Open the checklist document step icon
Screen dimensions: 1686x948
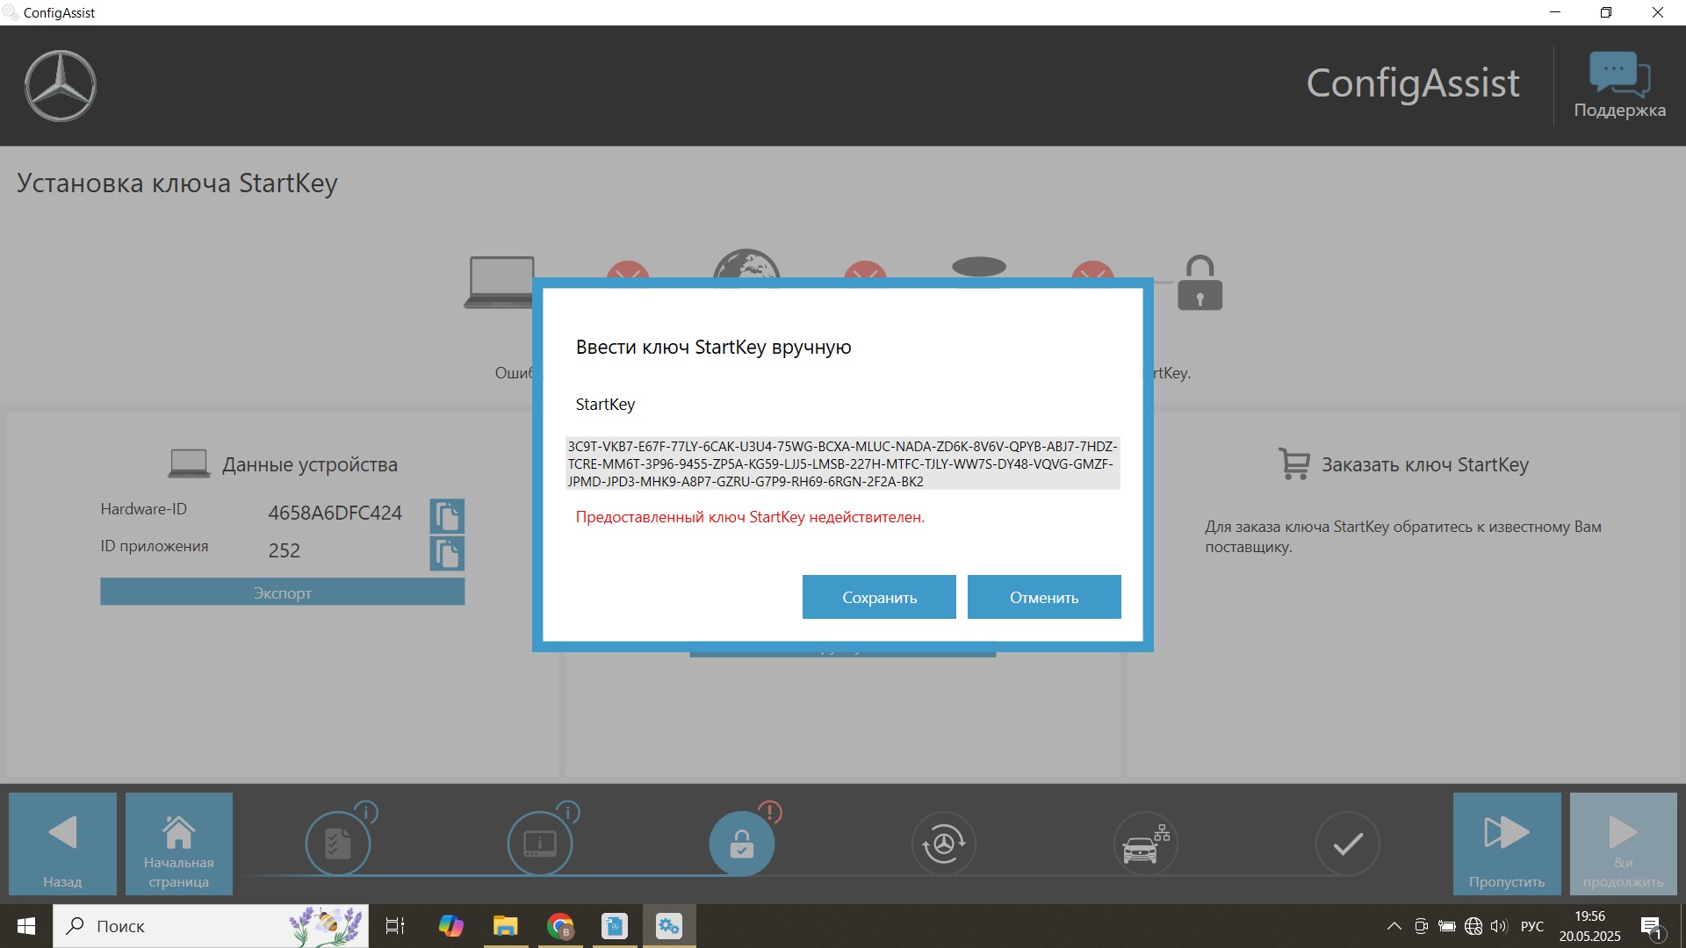pos(338,844)
